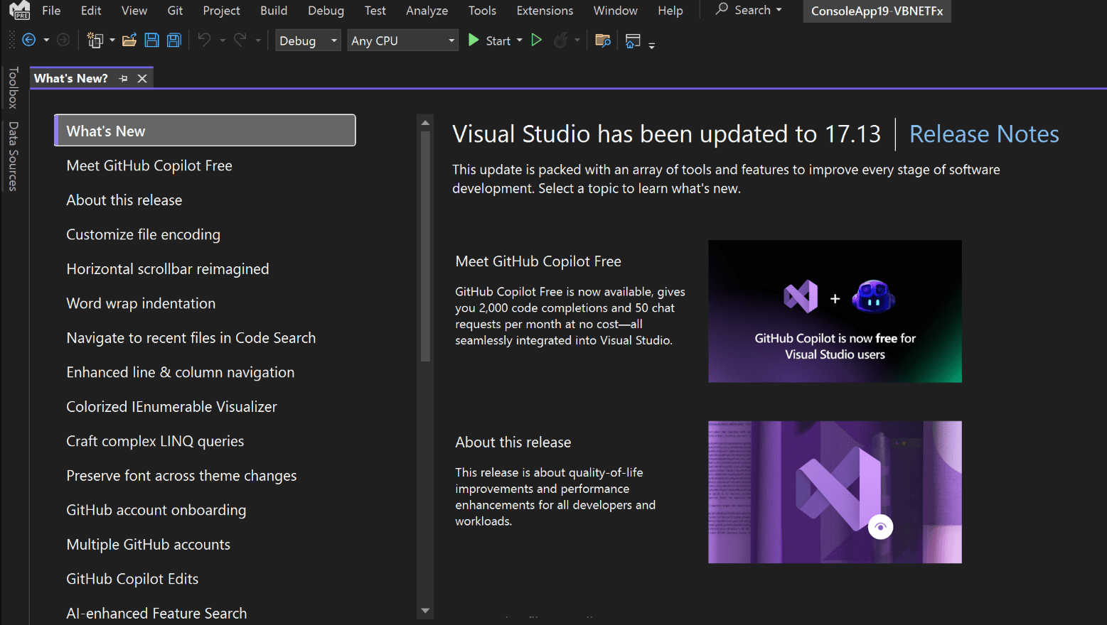The width and height of the screenshot is (1107, 625).
Task: Select GitHub account onboarding topic
Action: (156, 510)
